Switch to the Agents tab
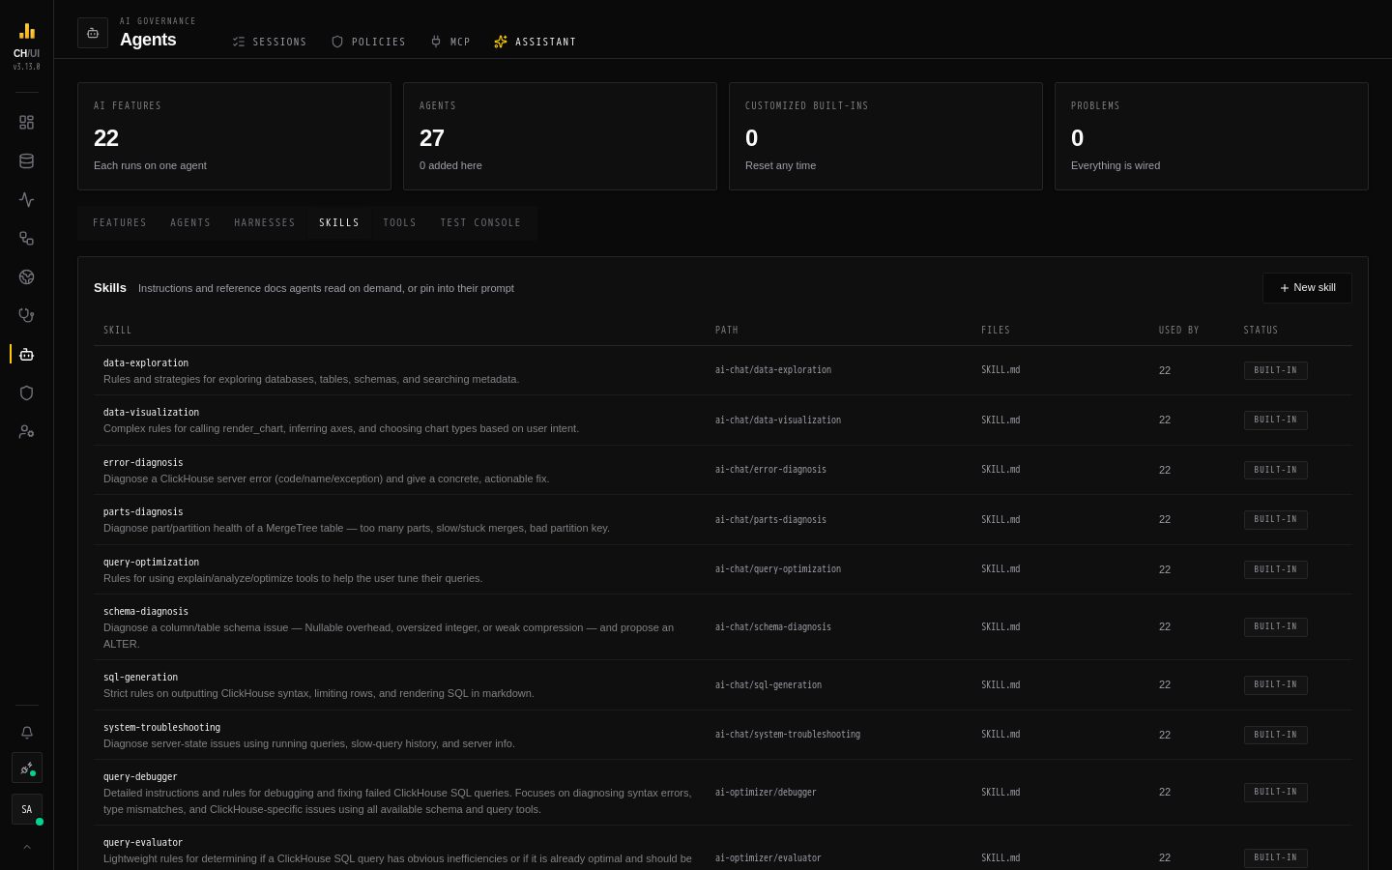Screen dimensions: 1392x870 pyautogui.click(x=190, y=223)
